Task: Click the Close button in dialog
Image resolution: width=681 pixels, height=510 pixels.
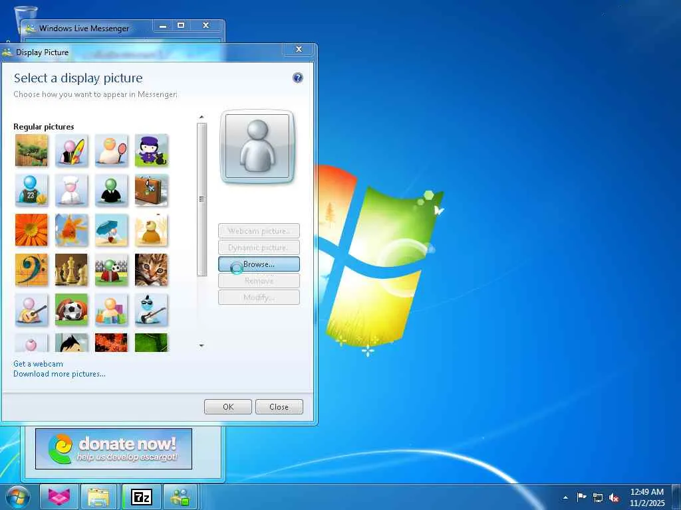Action: [279, 407]
